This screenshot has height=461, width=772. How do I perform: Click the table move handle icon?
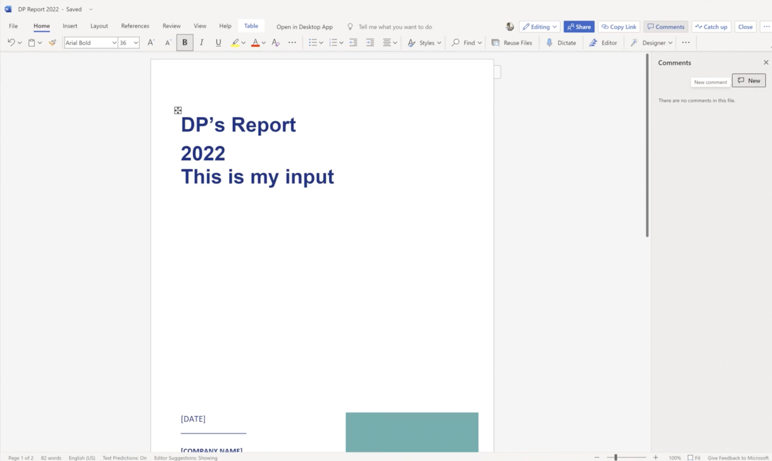tap(178, 110)
